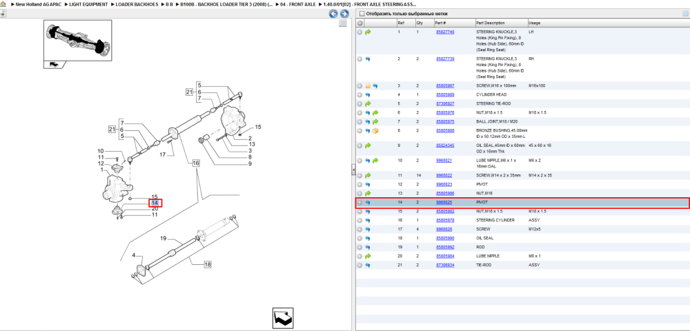Sort by the 'Usage' column header
This screenshot has width=690, height=331.
(534, 23)
